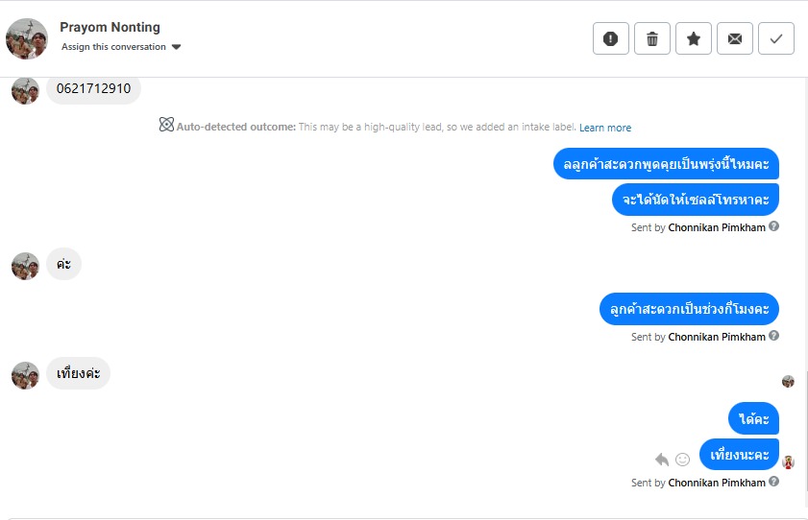Open Prayom Nonting profile picture in header

click(x=27, y=38)
